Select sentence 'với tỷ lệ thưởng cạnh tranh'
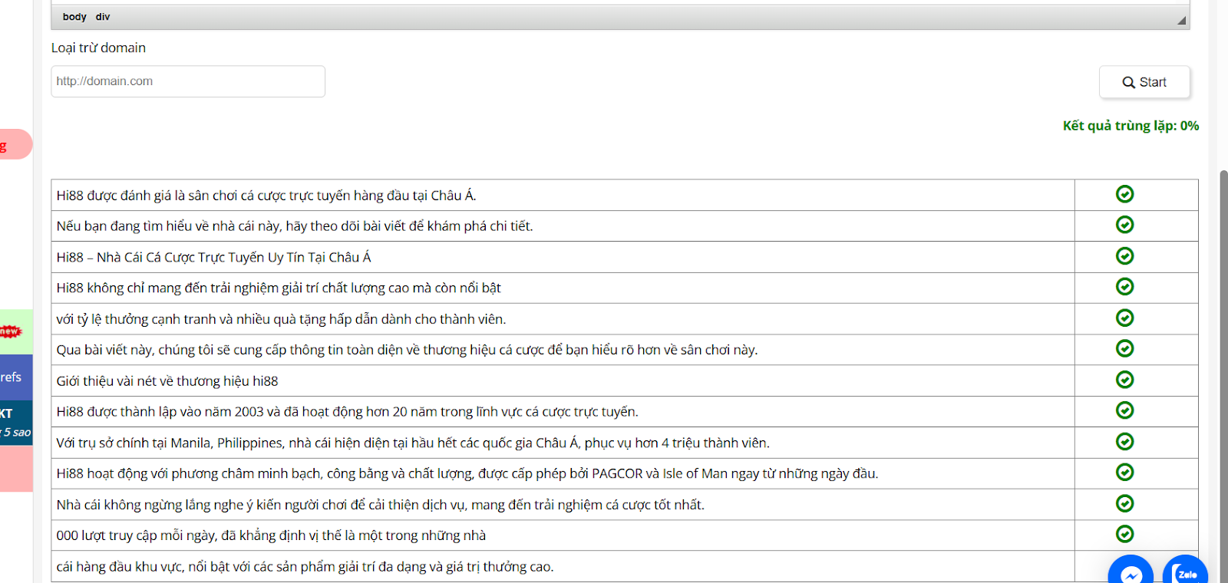 click(281, 319)
